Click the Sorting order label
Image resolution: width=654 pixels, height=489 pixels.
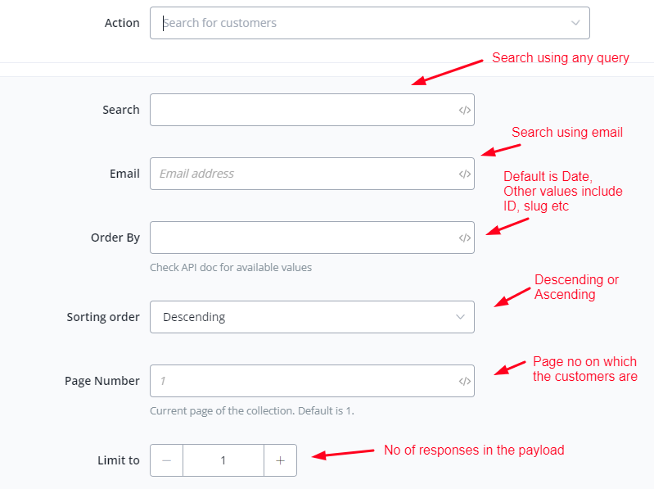(103, 317)
